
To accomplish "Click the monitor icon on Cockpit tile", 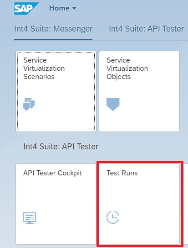I will (30, 218).
